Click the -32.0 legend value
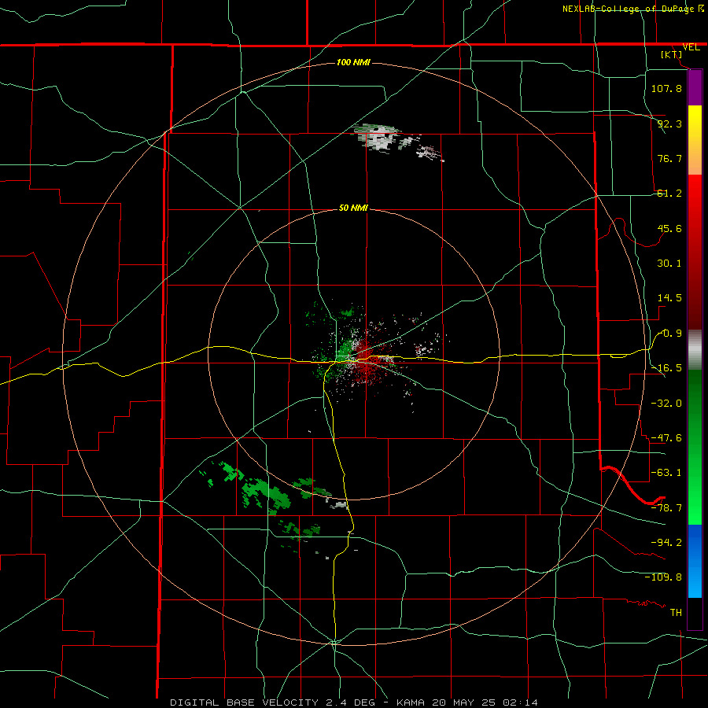Image resolution: width=708 pixels, height=708 pixels. click(666, 403)
